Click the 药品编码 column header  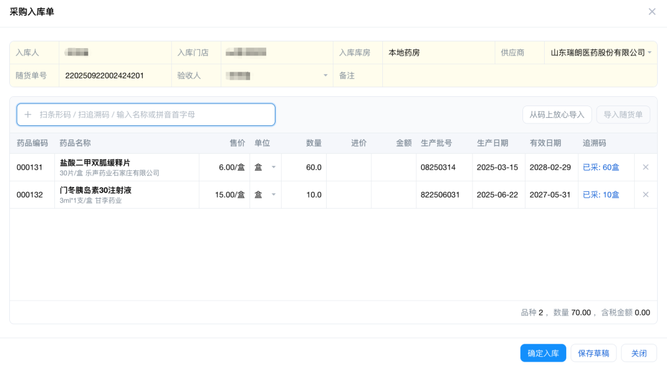pos(32,143)
